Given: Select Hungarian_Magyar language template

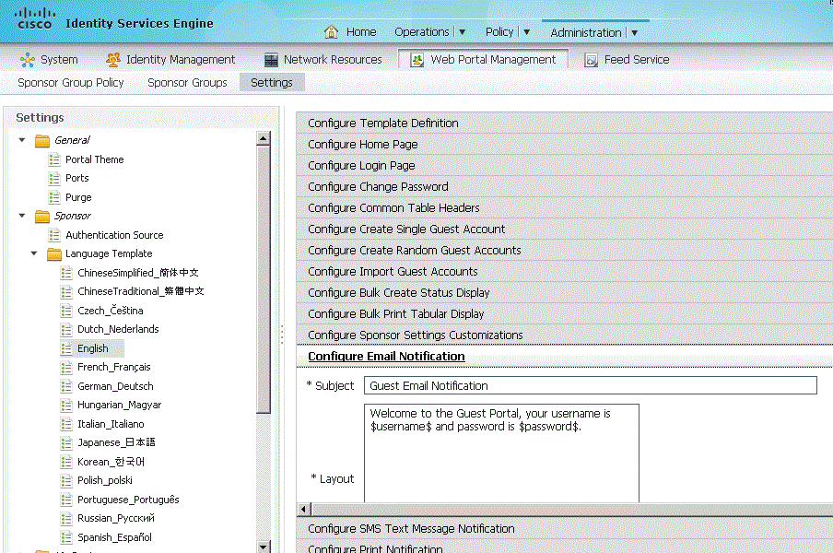Looking at the screenshot, I should click(x=120, y=405).
